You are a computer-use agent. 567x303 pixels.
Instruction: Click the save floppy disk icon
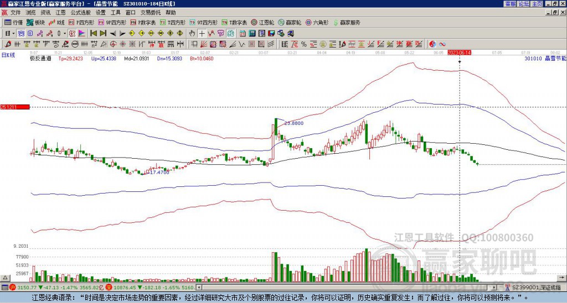tap(271, 34)
